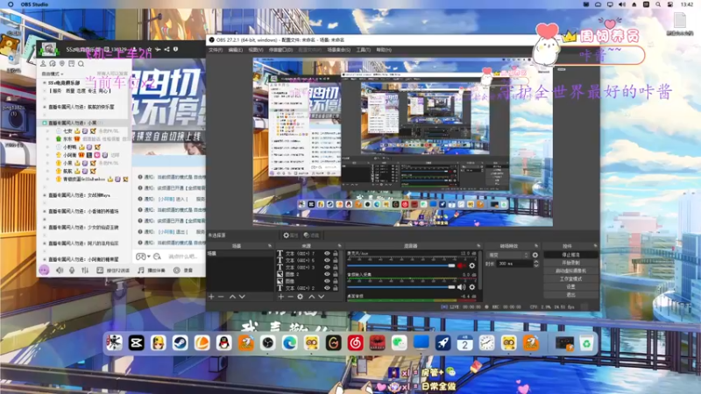Open transition properties gear icon
Image resolution: width=701 pixels, height=394 pixels.
point(535,255)
